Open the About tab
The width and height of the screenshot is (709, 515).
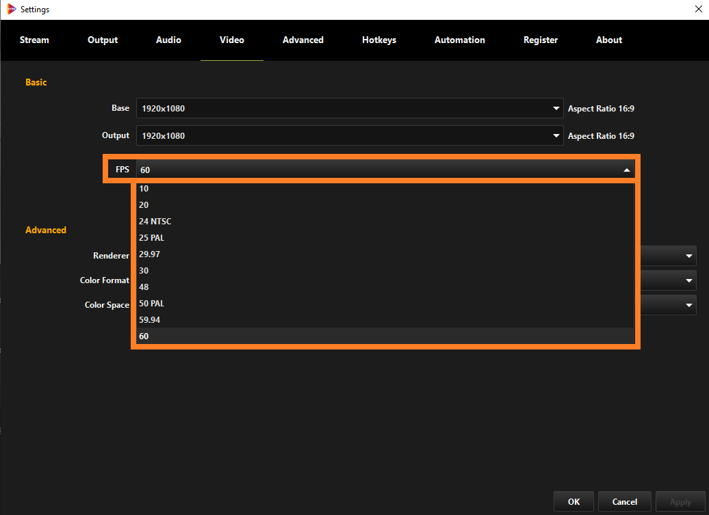point(608,40)
